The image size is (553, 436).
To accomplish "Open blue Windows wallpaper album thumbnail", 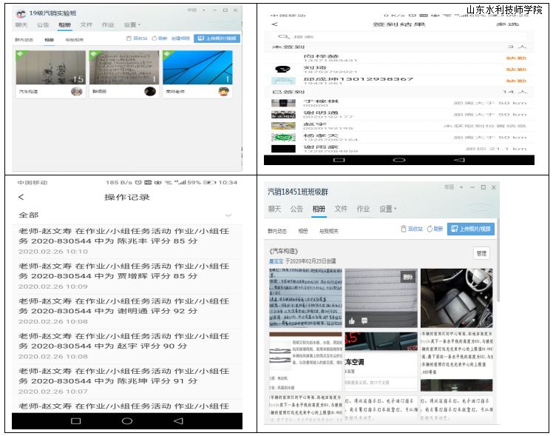I will coord(197,67).
